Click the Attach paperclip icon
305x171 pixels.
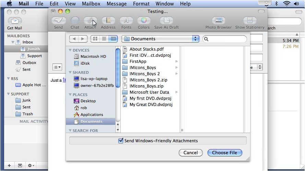(x=90, y=21)
